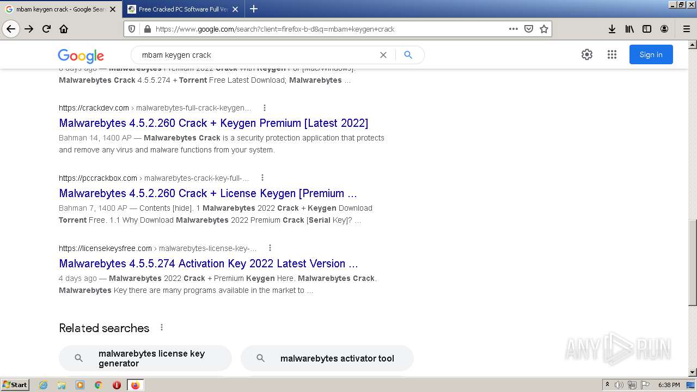Launch Chrome from the taskbar

tap(98, 385)
